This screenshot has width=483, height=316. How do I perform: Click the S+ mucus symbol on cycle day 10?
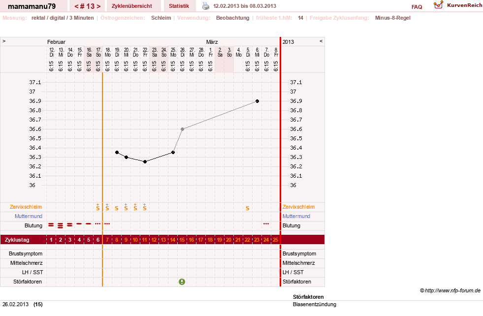135,207
